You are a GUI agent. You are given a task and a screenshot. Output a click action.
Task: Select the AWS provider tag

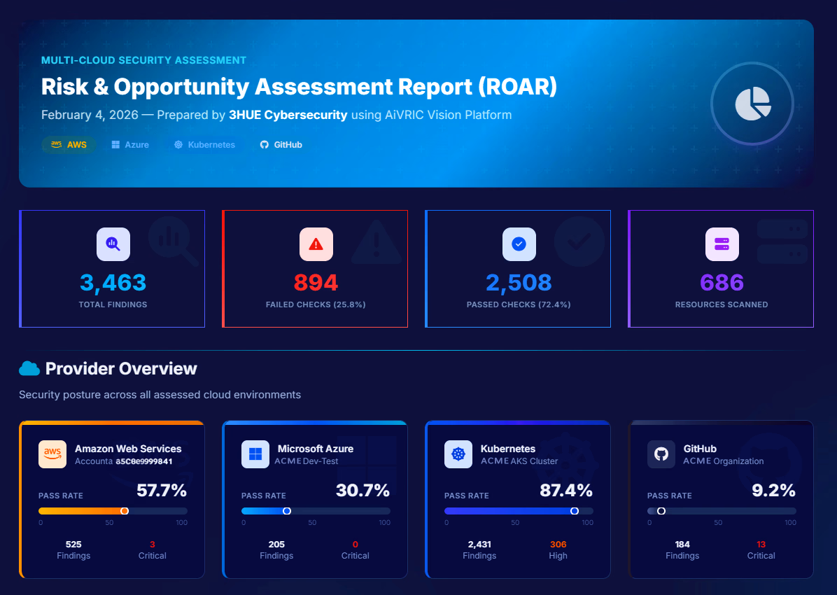pyautogui.click(x=69, y=145)
